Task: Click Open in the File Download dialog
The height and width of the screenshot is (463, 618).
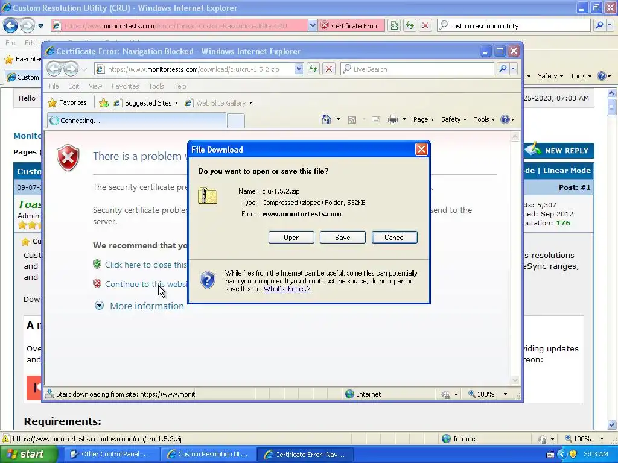Action: point(291,238)
